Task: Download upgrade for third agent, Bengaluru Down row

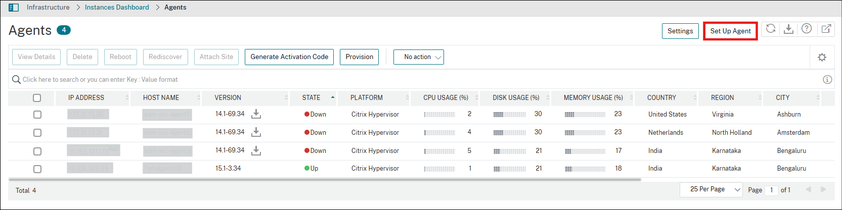Action: (256, 150)
